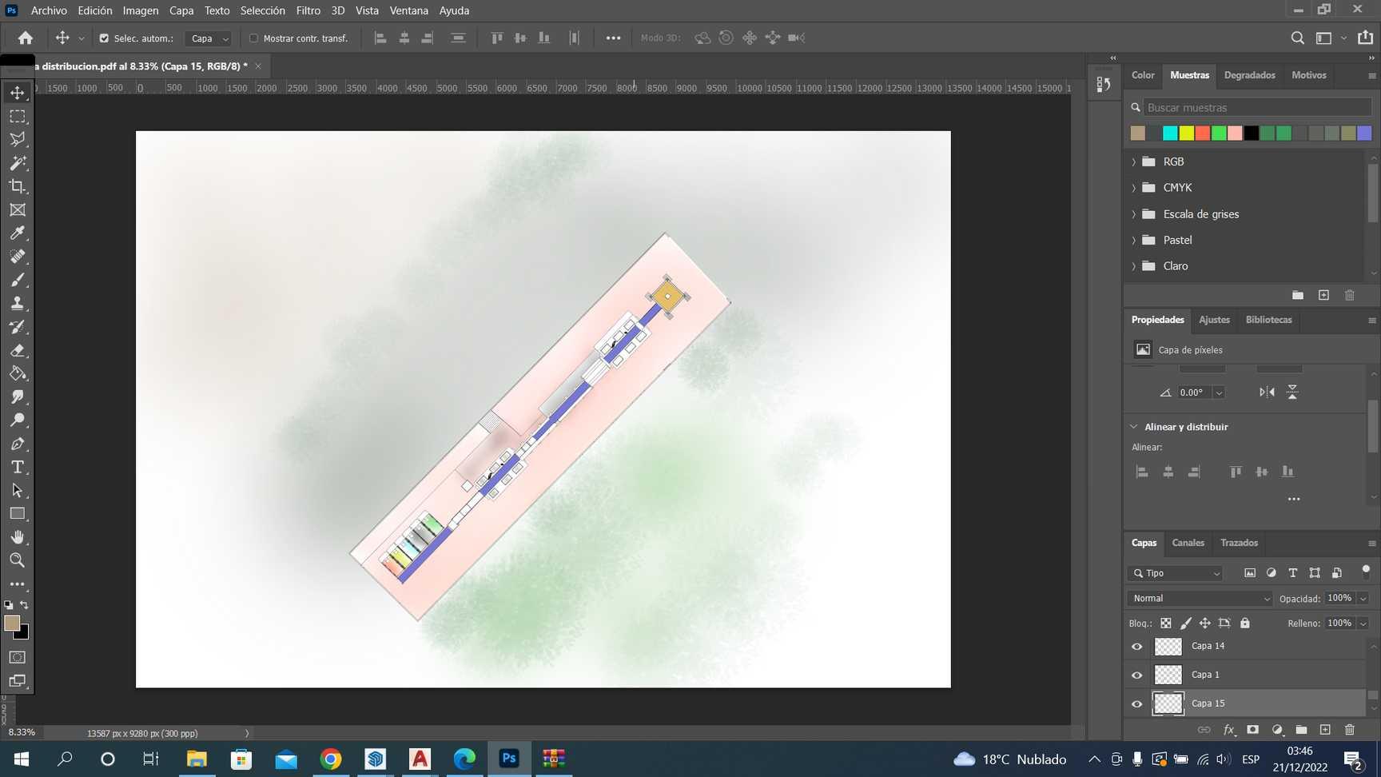
Task: Switch to the Ajustes tab
Action: click(x=1214, y=320)
